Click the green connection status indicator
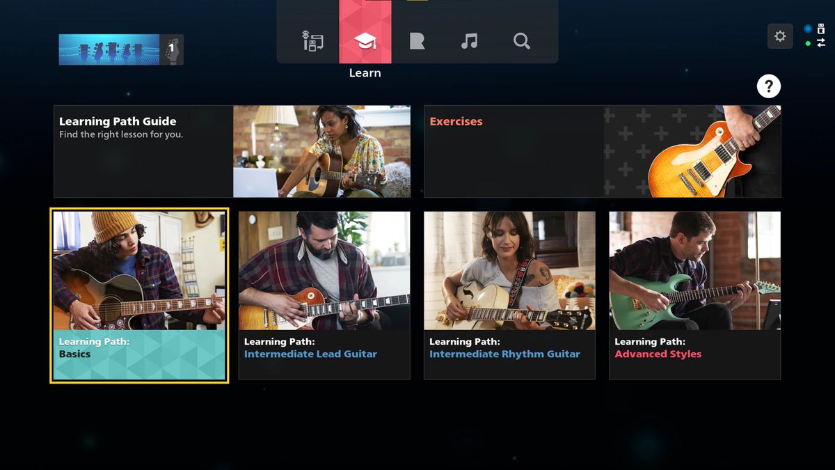Image resolution: width=835 pixels, height=470 pixels. [x=808, y=43]
